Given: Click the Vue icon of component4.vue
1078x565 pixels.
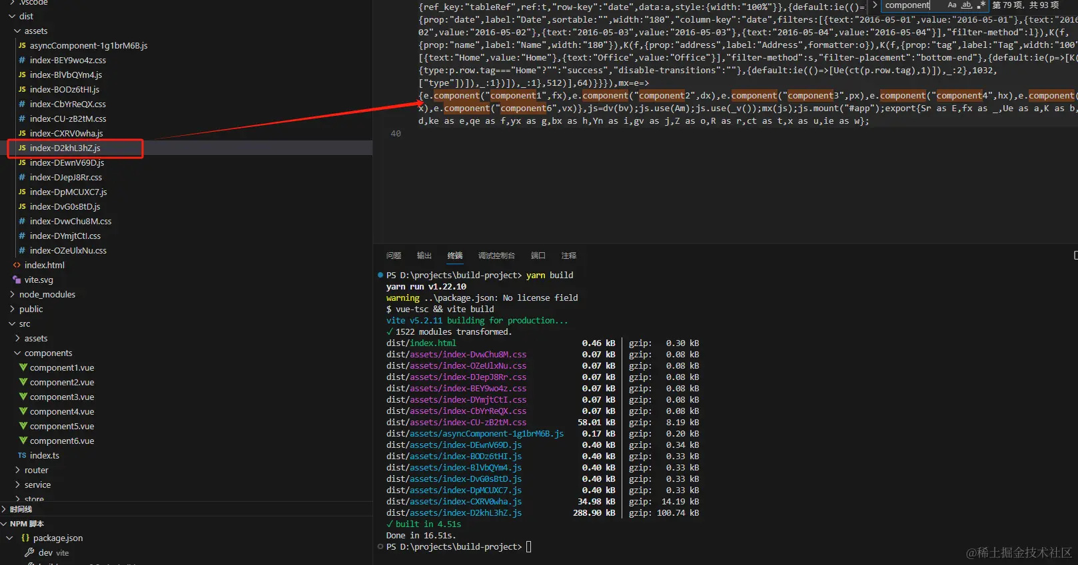Looking at the screenshot, I should (x=23, y=411).
